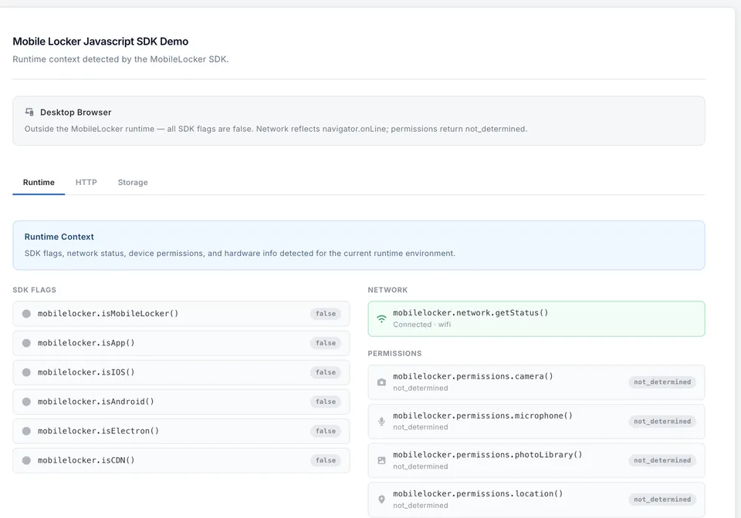This screenshot has height=518, width=741.
Task: Click the false badge for isApp()
Action: click(x=326, y=343)
